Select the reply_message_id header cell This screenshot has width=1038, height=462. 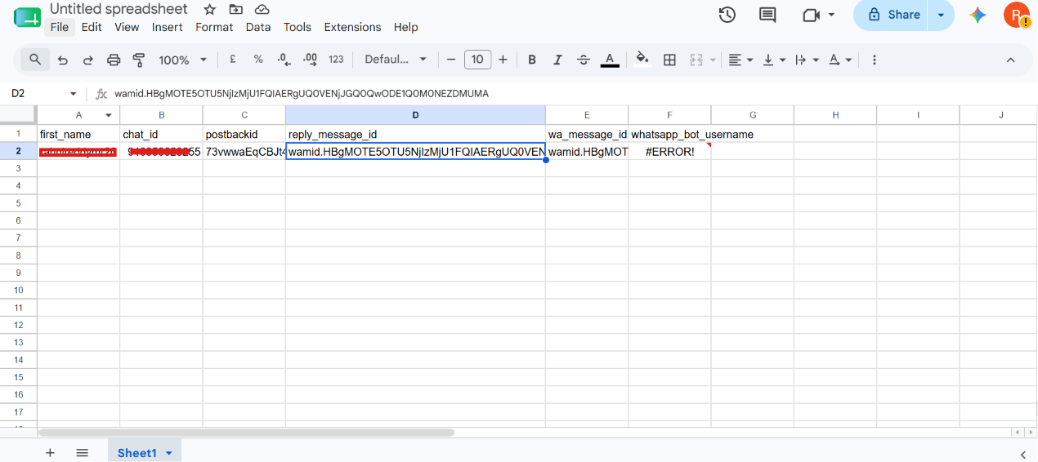click(x=415, y=134)
